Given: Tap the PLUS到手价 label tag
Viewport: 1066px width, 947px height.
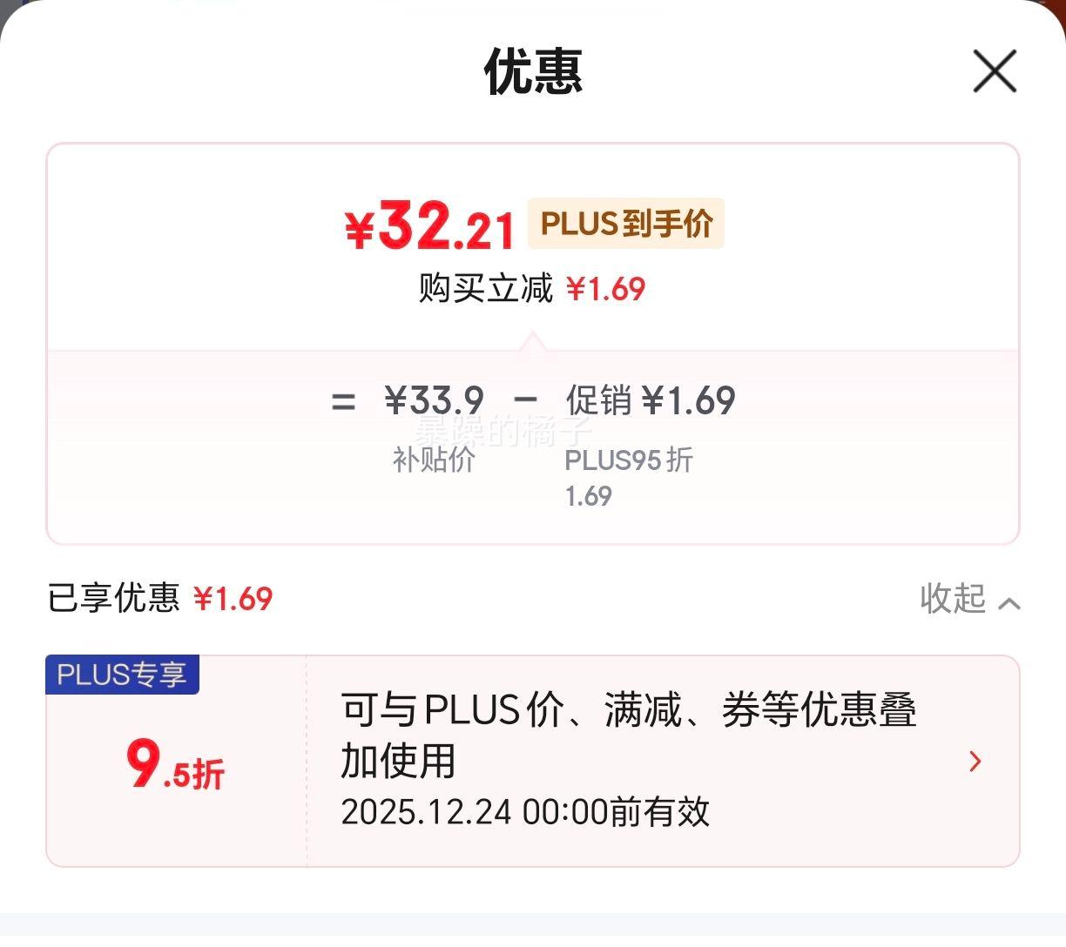Looking at the screenshot, I should coord(626,224).
